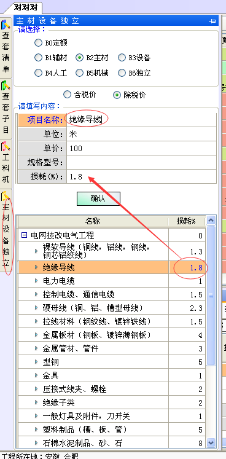Collapse the 电网技改电气工程 tree node
The image size is (226, 459).
pos(25,235)
